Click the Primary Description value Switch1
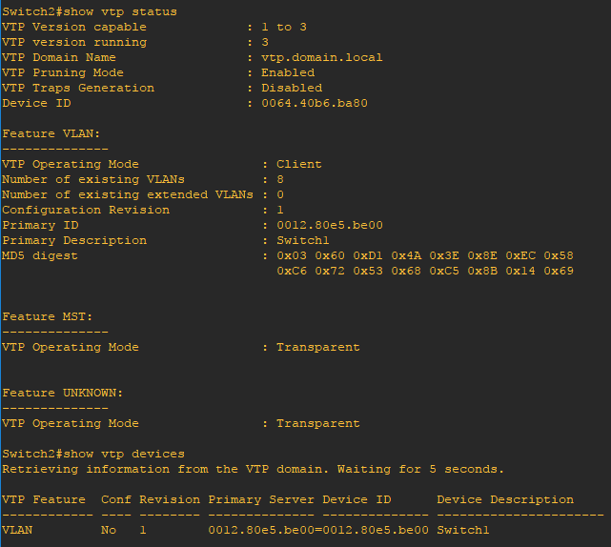This screenshot has height=547, width=611. coord(303,240)
